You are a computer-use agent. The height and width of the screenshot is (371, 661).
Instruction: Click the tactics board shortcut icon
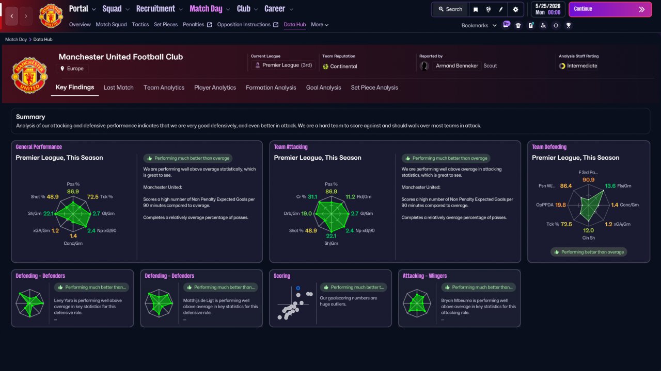(531, 25)
